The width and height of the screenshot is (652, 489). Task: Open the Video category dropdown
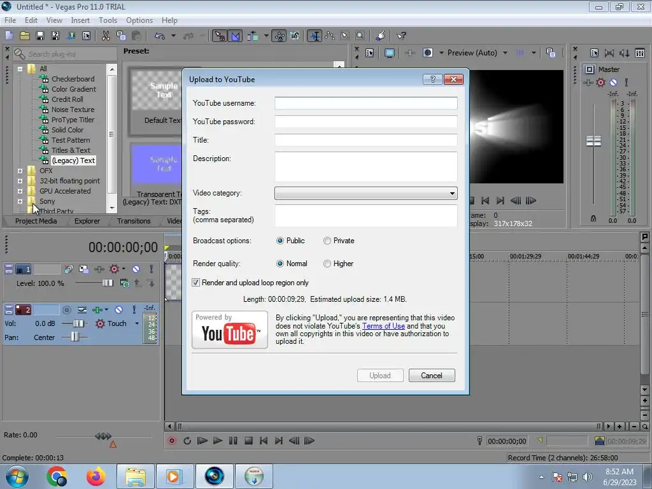click(366, 194)
